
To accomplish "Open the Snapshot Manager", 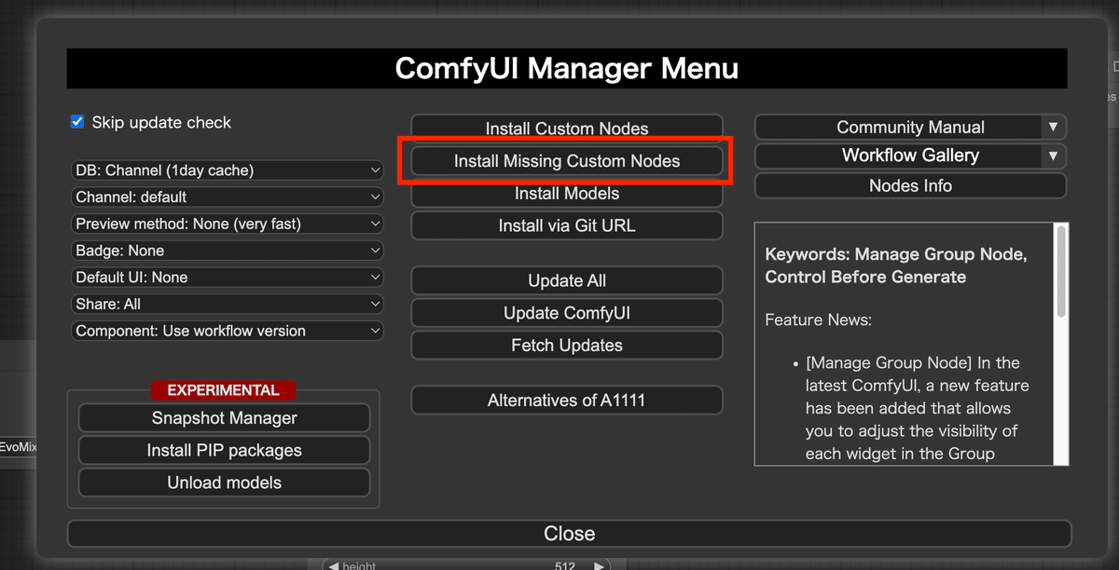I will click(x=224, y=418).
